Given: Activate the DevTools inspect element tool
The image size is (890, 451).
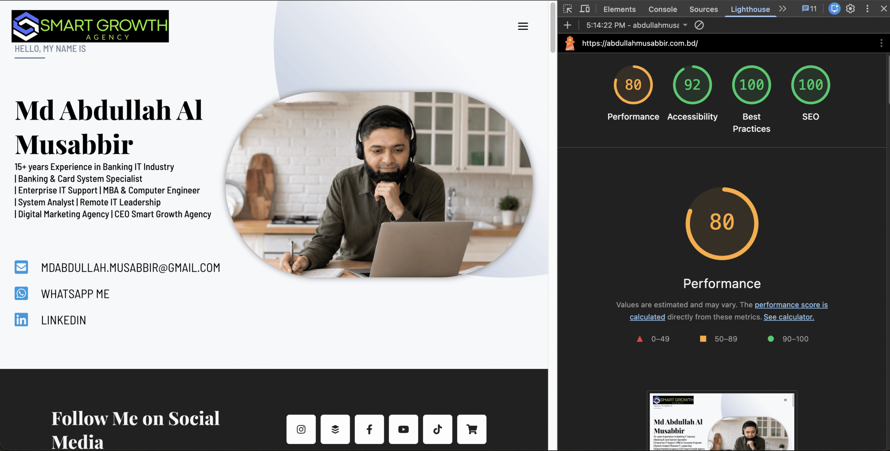Looking at the screenshot, I should [x=568, y=9].
